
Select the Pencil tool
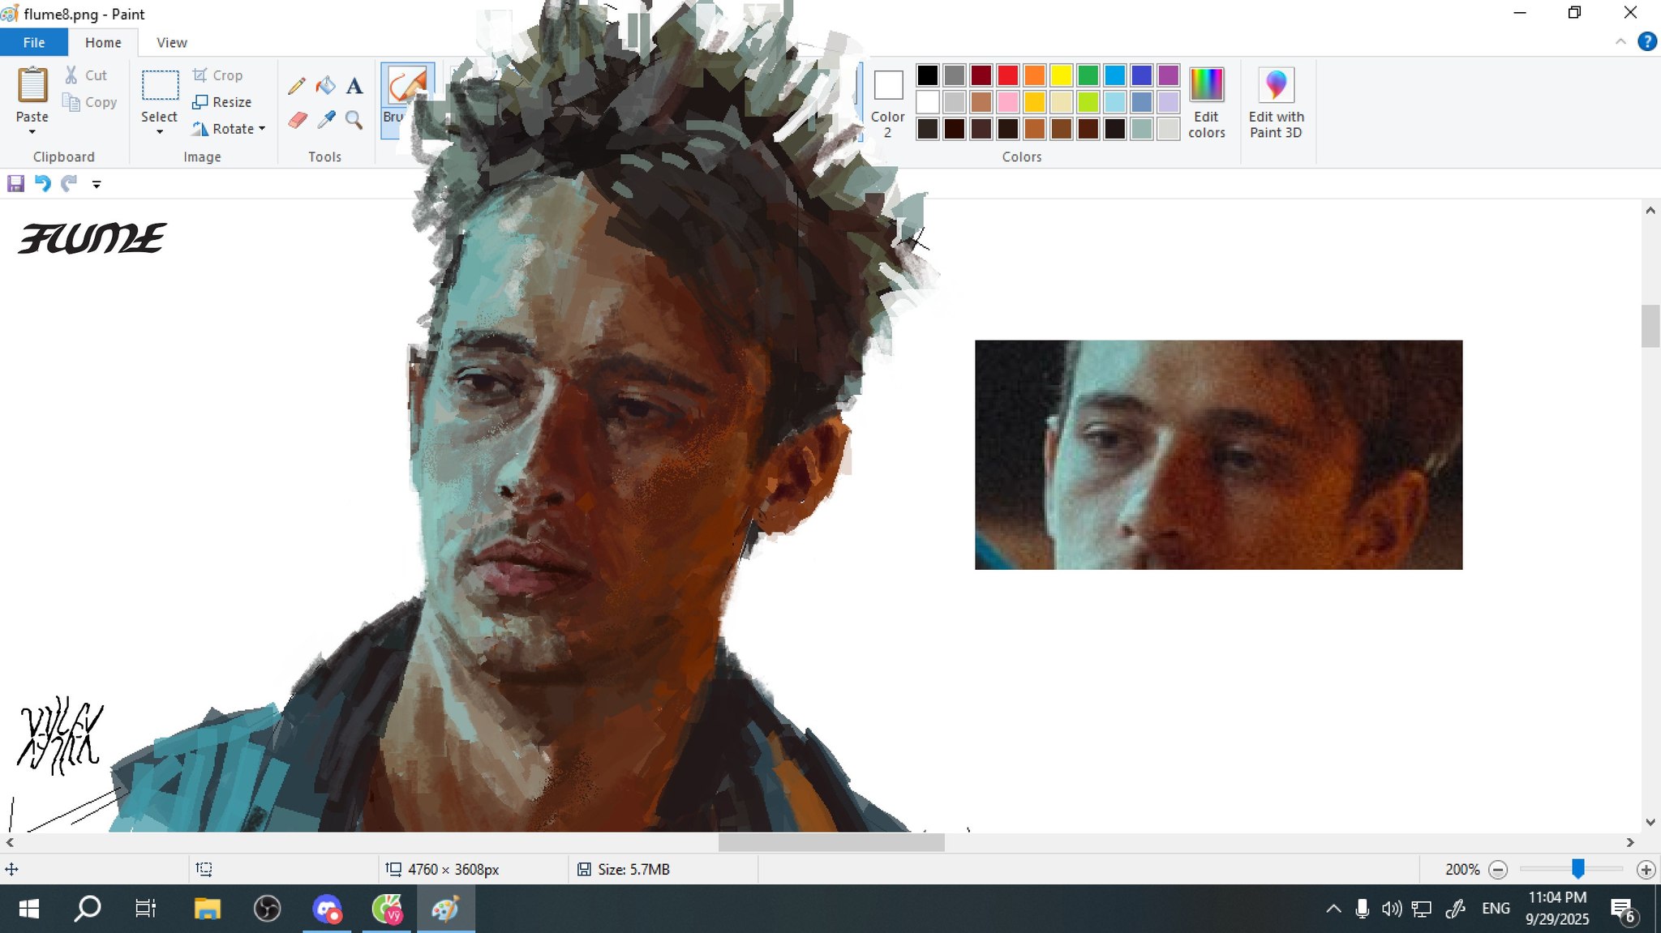point(297,85)
